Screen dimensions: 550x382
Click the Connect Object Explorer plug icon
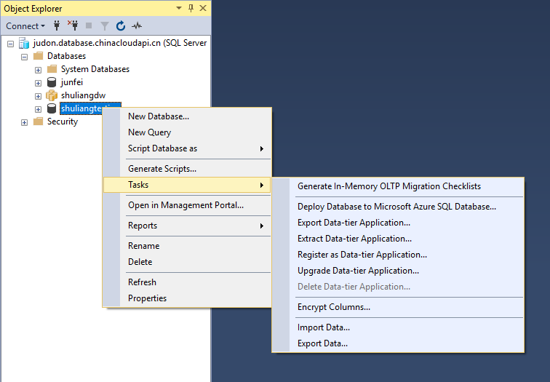(56, 25)
